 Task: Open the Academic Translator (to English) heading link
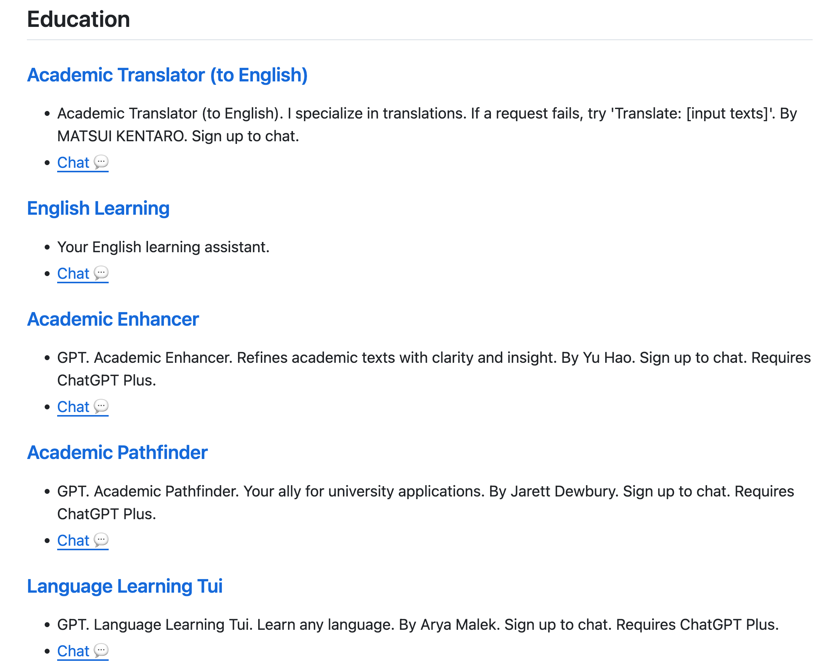click(x=167, y=75)
